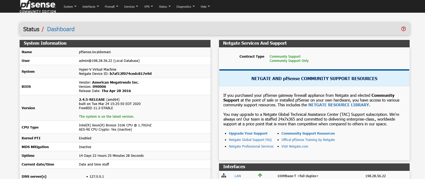Click the green up-arrow LAN status icon
The height and width of the screenshot is (179, 425).
pos(260,175)
